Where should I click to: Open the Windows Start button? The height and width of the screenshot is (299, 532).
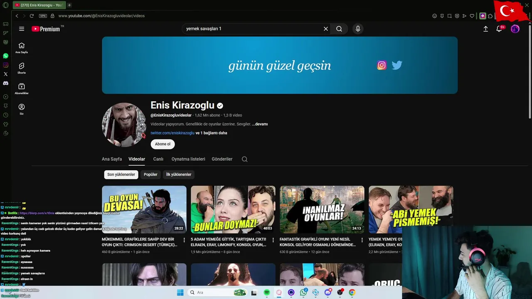pos(180,292)
